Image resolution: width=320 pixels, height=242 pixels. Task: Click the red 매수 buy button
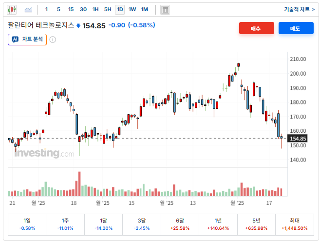[x=257, y=28]
